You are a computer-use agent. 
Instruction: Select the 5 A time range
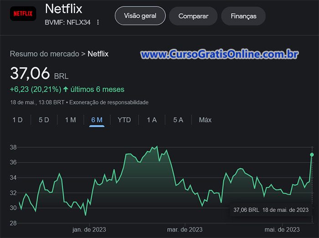pos(178,120)
